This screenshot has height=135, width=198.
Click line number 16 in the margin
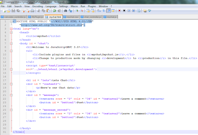point(5,77)
